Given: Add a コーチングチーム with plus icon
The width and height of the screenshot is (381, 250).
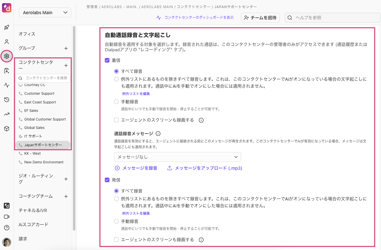Looking at the screenshot, I should (x=66, y=196).
